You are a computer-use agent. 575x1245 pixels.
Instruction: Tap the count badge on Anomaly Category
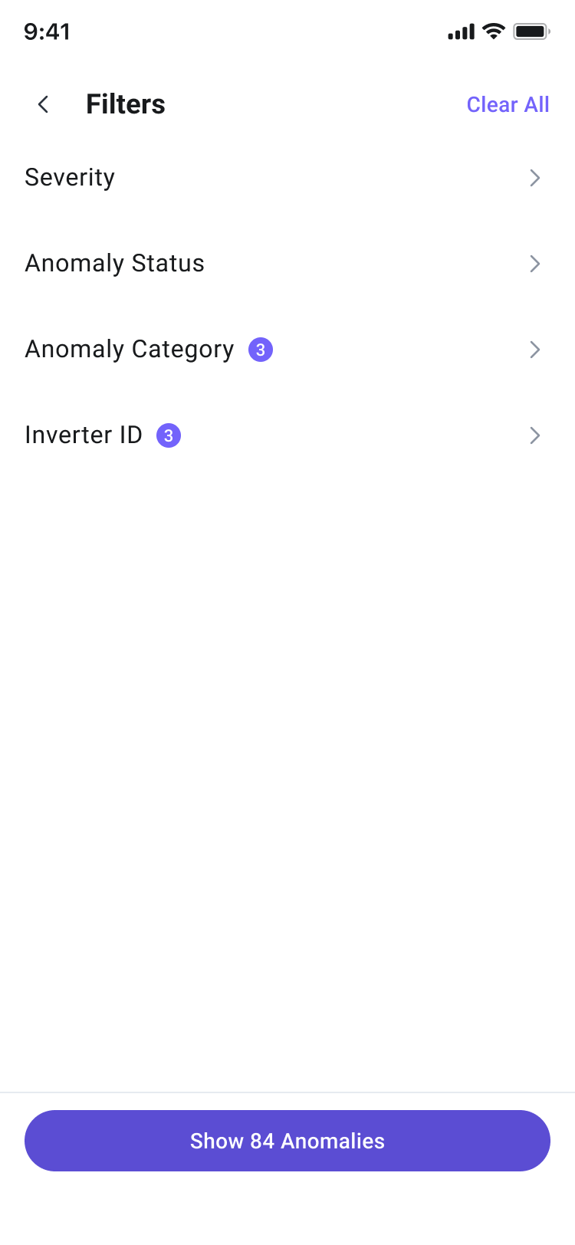point(261,350)
